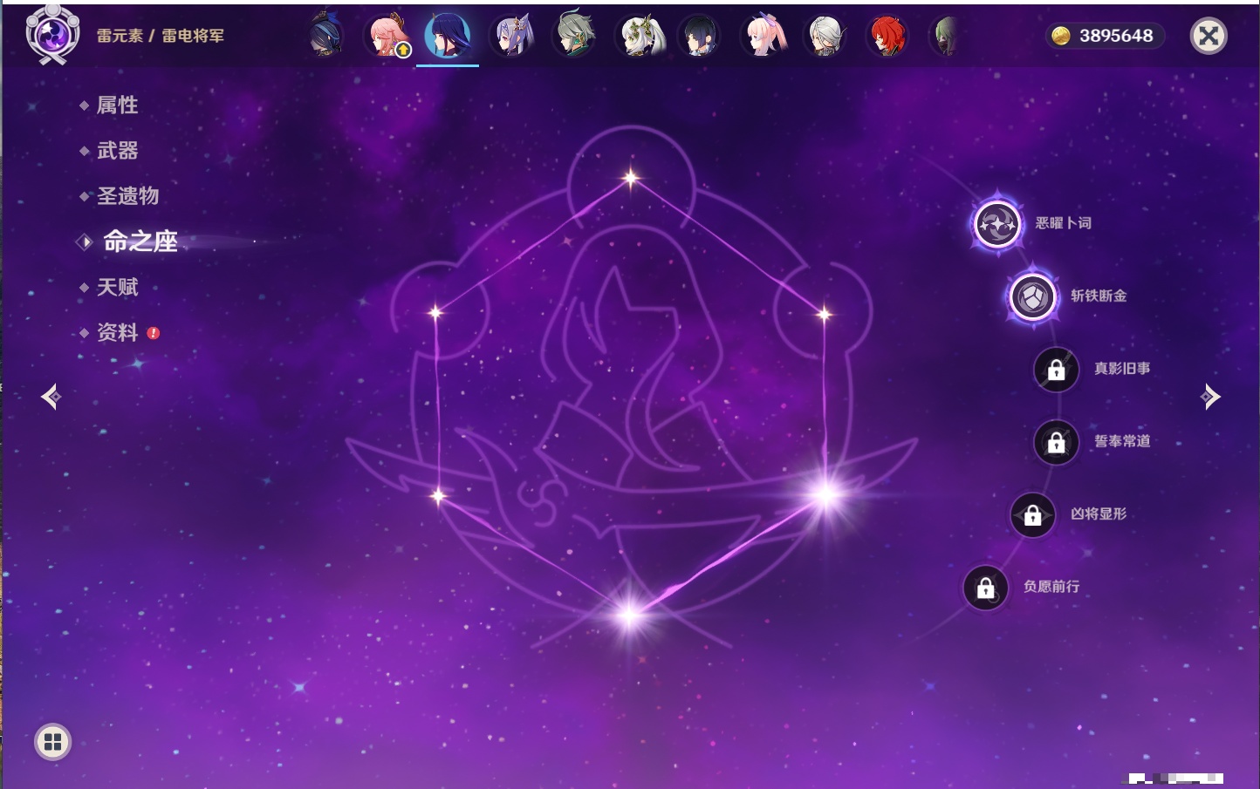The width and height of the screenshot is (1260, 789).
Task: Click the 负愿前行 constellation label
Action: 1051,587
